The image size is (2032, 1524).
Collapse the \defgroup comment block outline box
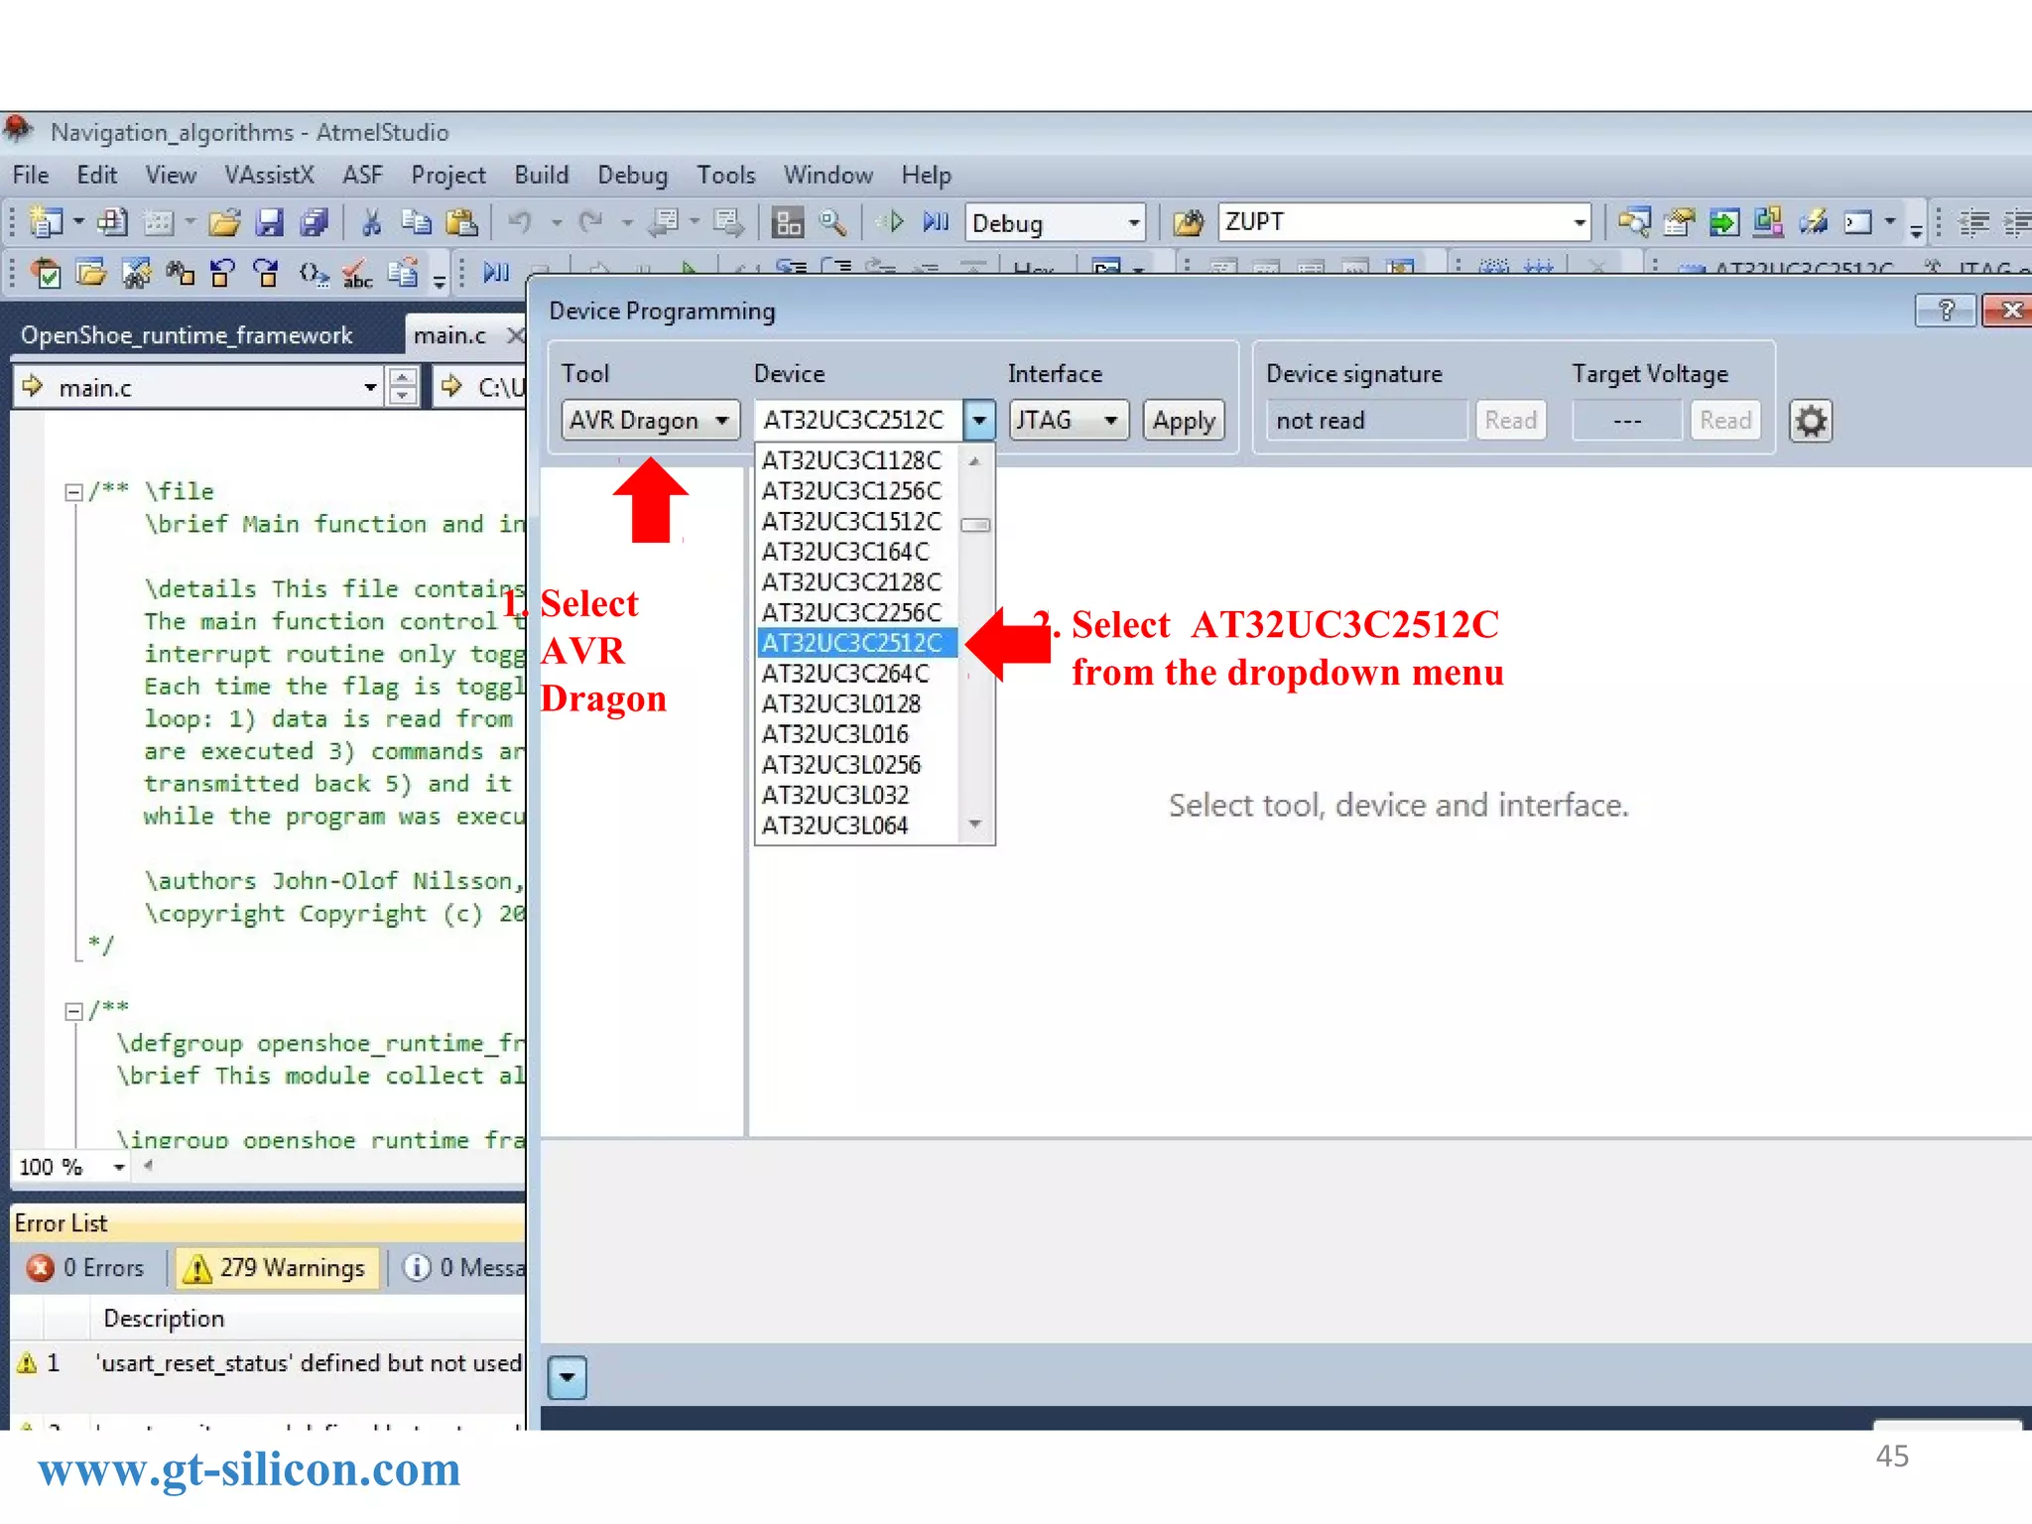coord(73,1012)
